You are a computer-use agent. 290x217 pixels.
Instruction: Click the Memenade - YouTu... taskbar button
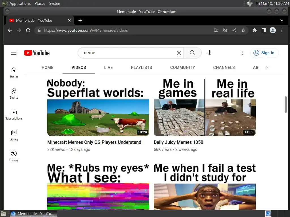33,214
